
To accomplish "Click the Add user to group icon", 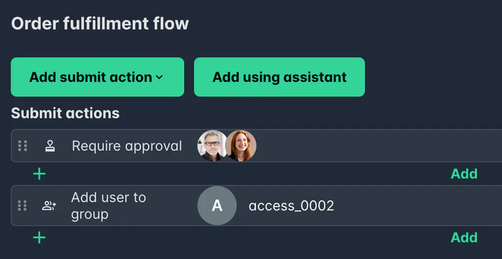I will pos(49,206).
